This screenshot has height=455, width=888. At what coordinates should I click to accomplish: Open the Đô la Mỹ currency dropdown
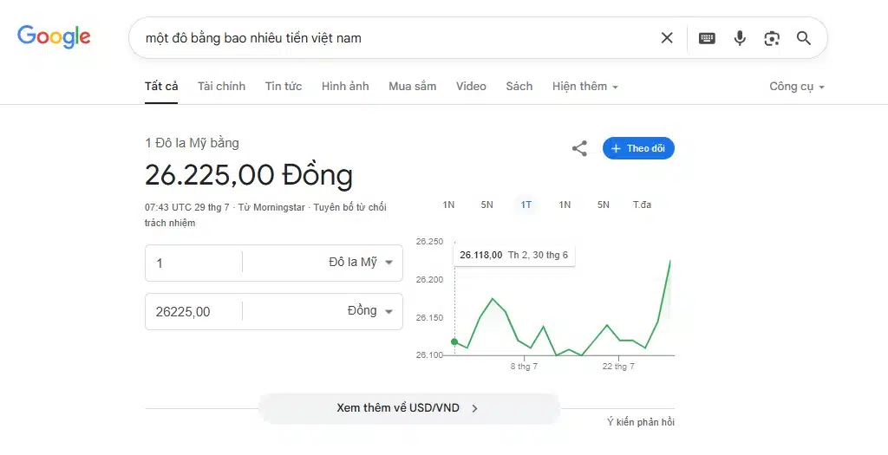tap(360, 263)
